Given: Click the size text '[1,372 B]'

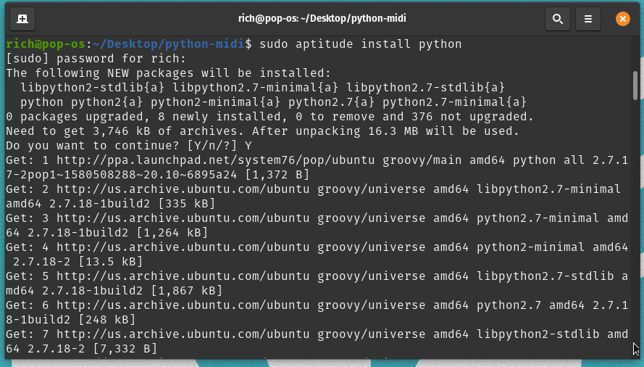Looking at the screenshot, I should click(x=277, y=175).
